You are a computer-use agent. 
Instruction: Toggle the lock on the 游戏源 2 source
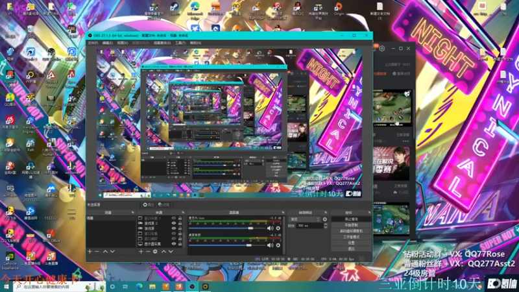180,223
